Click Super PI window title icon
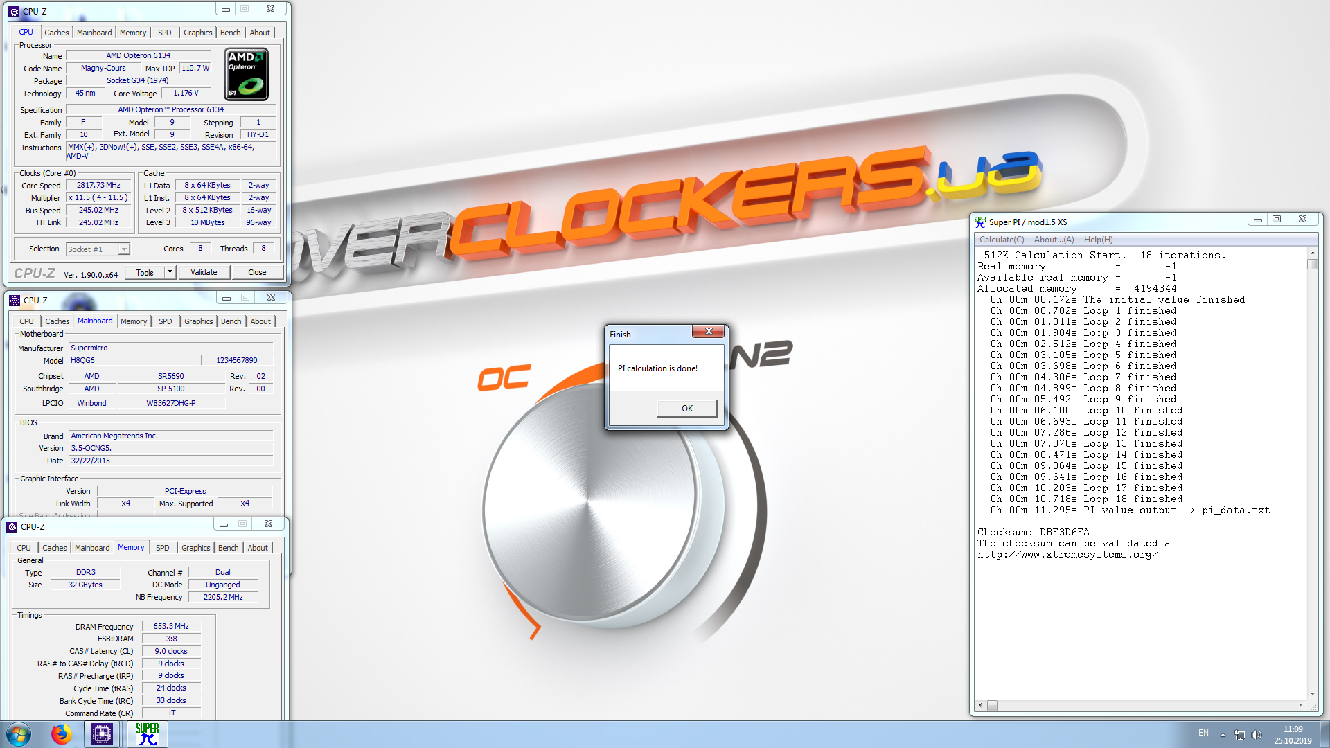Screen dimensions: 1330x748 (980, 222)
